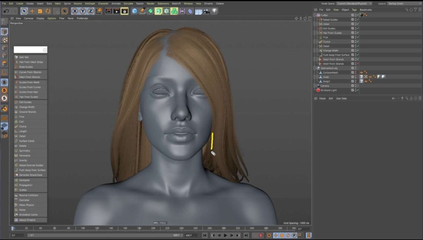Add a Cube primitive object
The width and height of the screenshot is (423, 240).
(x=135, y=11)
